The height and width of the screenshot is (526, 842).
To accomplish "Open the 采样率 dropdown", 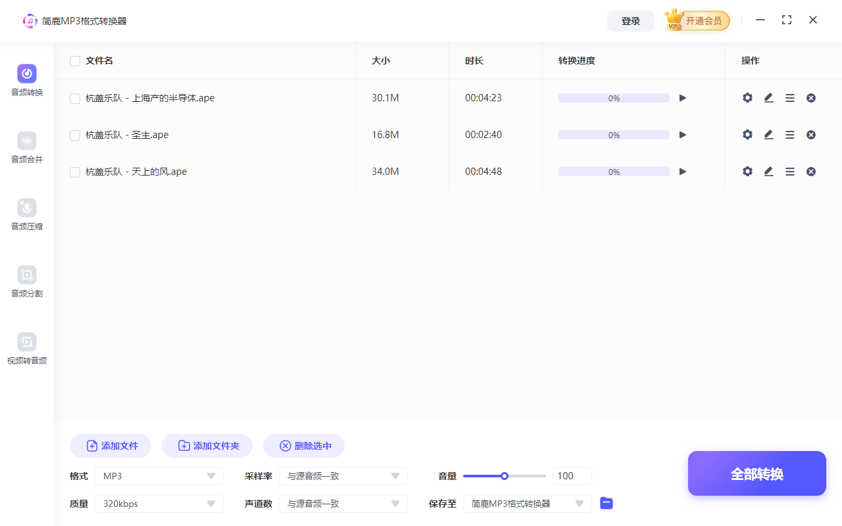I will 343,475.
